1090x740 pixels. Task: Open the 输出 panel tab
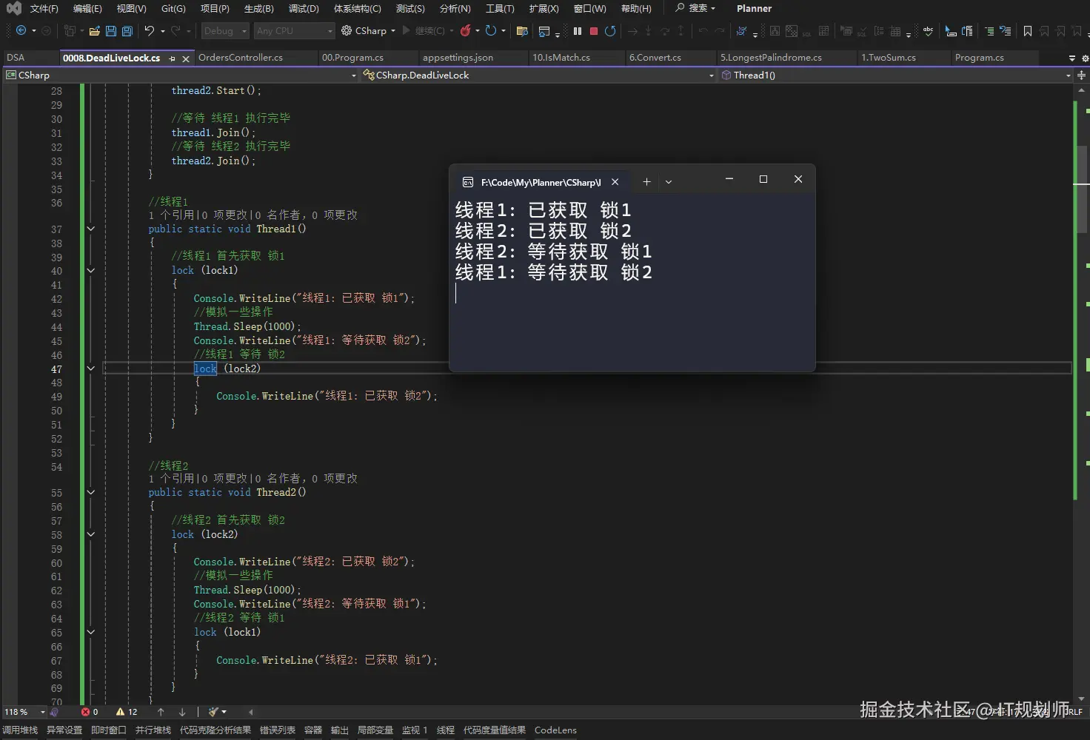(x=340, y=730)
